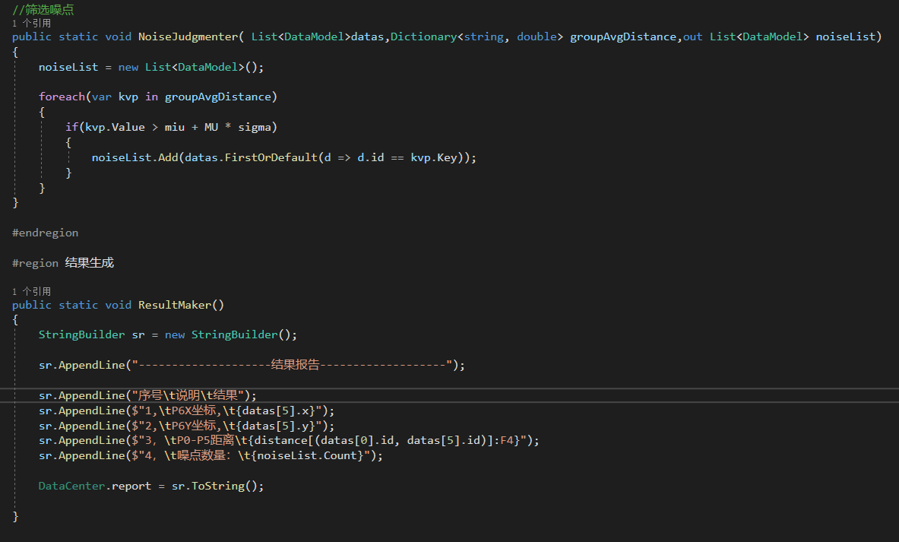Click the foreach keyword
This screenshot has height=542, width=899.
pyautogui.click(x=62, y=97)
